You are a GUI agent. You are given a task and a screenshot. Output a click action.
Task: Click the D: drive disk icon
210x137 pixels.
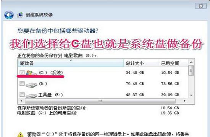(31, 84)
